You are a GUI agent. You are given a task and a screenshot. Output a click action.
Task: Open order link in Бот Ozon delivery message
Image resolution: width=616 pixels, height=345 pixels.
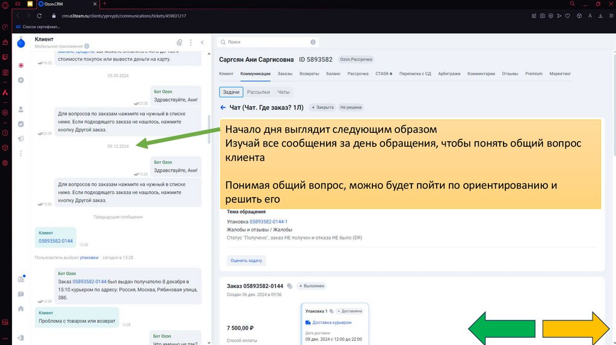click(89, 281)
